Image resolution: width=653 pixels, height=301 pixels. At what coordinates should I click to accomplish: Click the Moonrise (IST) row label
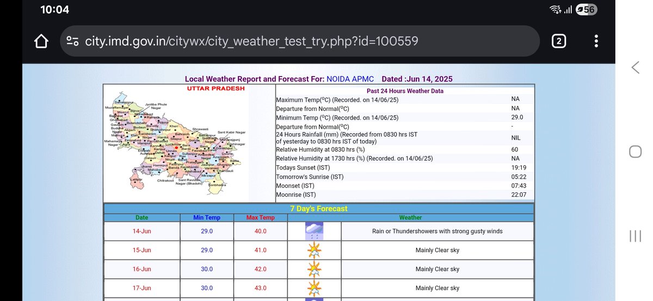(296, 195)
